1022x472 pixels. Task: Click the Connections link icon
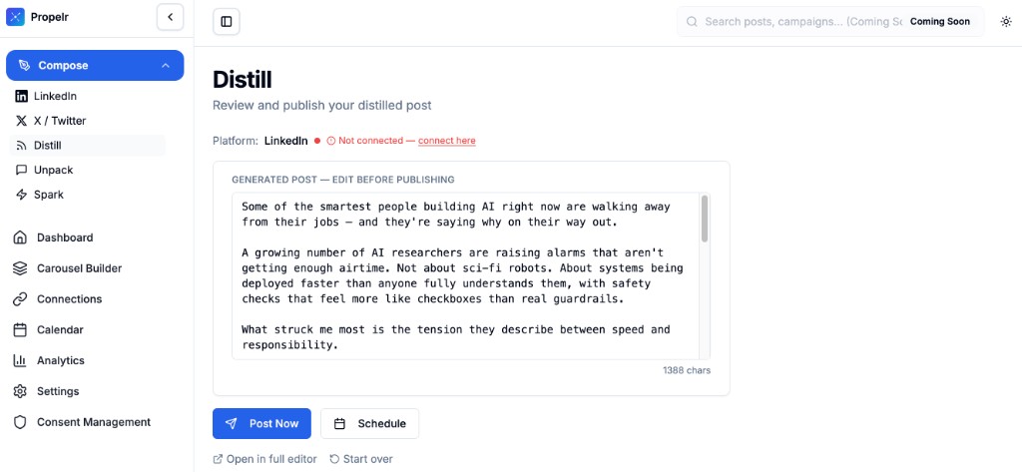coord(19,299)
